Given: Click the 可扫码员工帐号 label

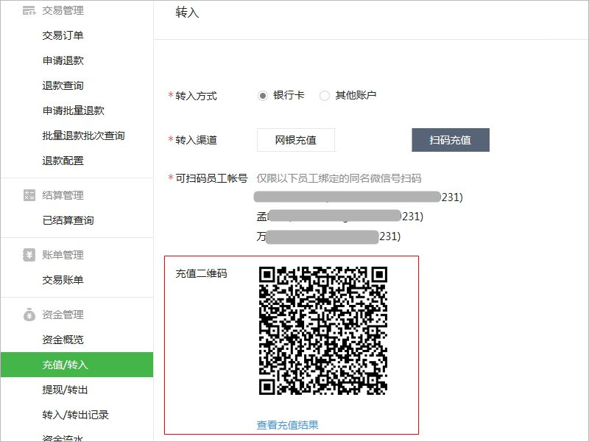Looking at the screenshot, I should (x=211, y=178).
